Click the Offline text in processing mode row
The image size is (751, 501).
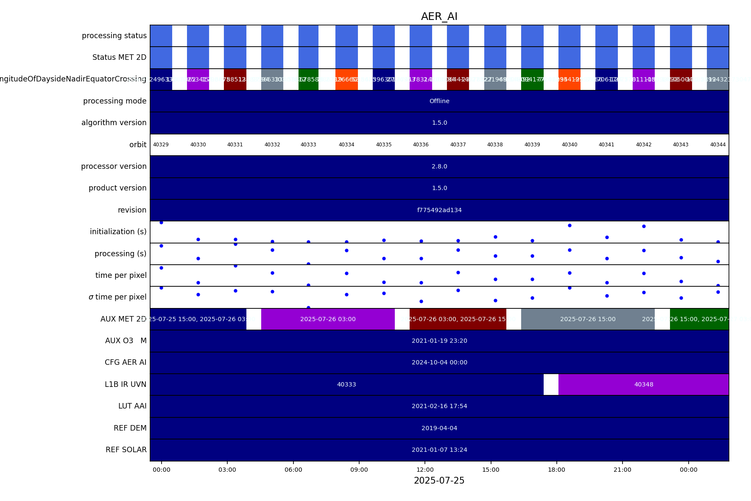click(x=439, y=101)
